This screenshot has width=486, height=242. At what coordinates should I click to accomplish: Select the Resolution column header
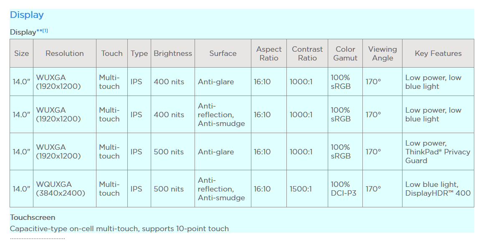pos(64,53)
